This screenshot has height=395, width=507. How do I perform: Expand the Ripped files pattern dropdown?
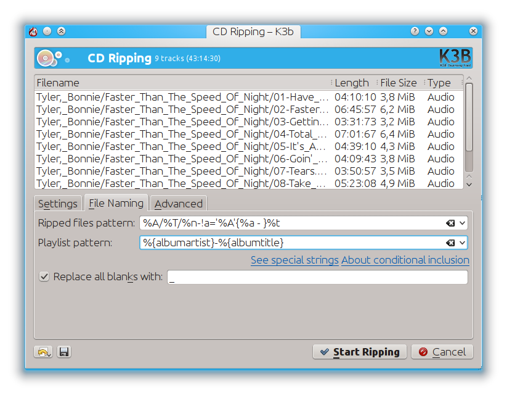tap(463, 223)
